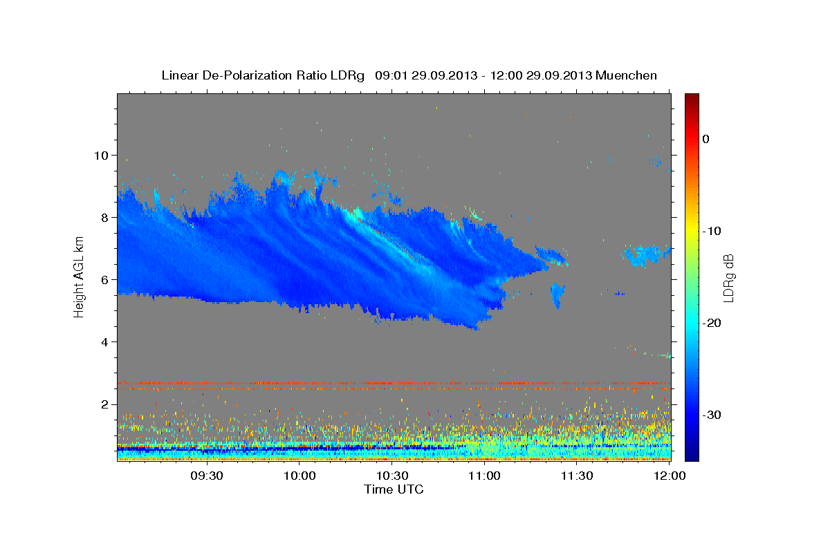Viewport: 830px width, 553px height.
Task: Click the large blue cirrus cloud layer in the plot
Action: (311, 256)
